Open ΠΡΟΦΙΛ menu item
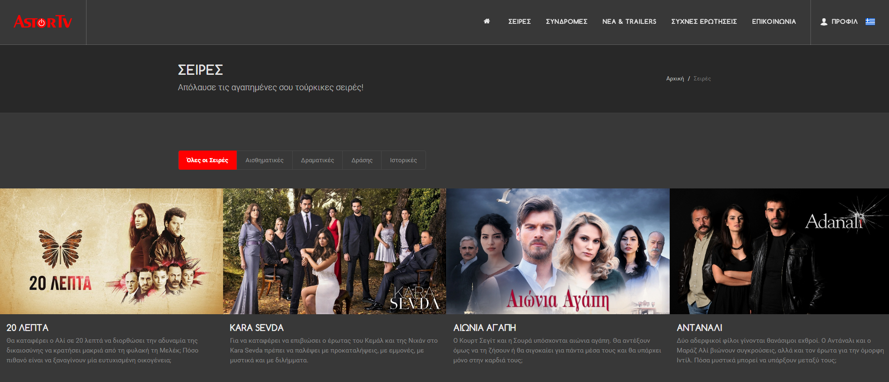Screen dimensions: 889x382 pos(845,22)
